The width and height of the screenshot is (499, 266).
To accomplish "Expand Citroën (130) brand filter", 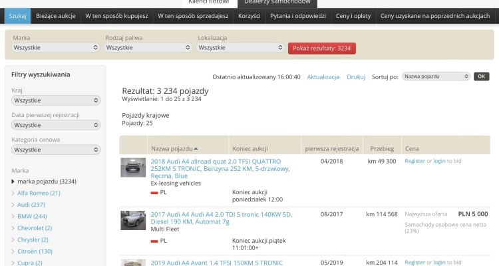I will coord(13,251).
